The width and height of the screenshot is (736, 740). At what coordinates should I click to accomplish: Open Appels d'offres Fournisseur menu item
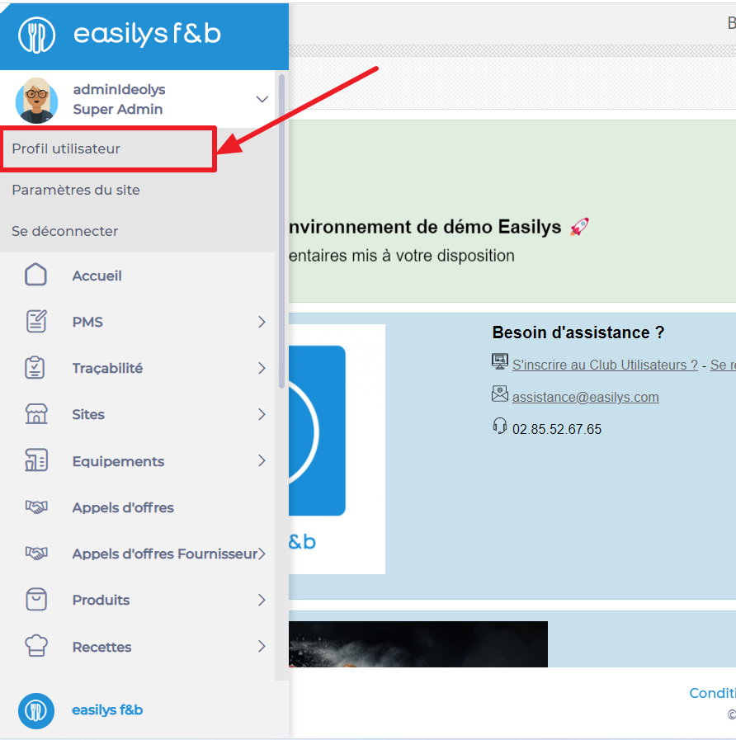tap(164, 554)
